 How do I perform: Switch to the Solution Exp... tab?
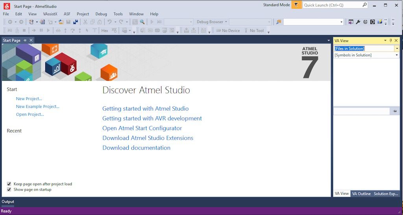pos(386,194)
